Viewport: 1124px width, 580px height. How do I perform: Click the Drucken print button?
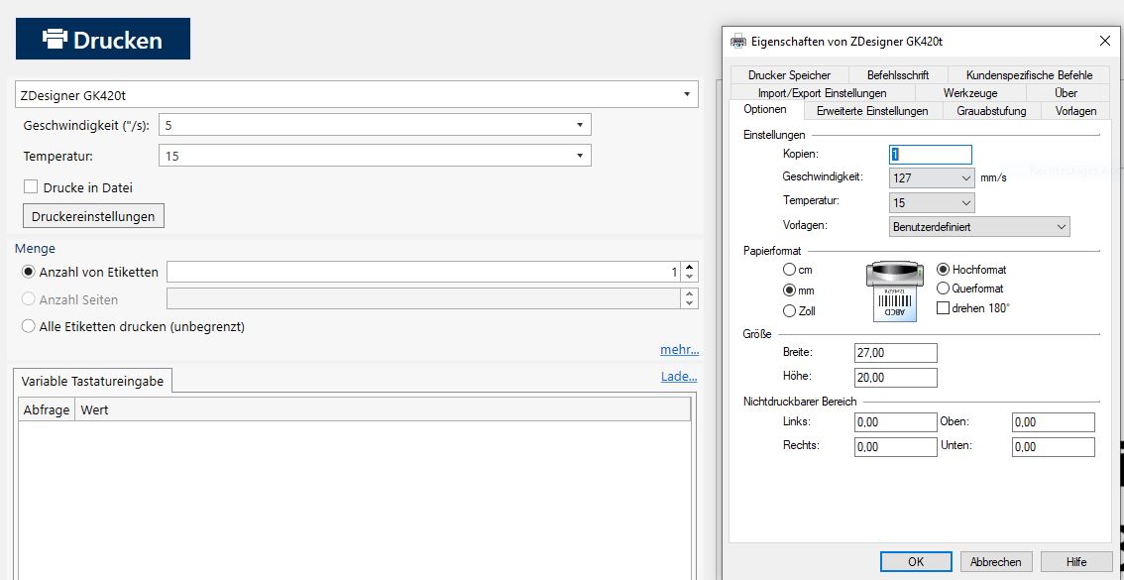pos(102,39)
